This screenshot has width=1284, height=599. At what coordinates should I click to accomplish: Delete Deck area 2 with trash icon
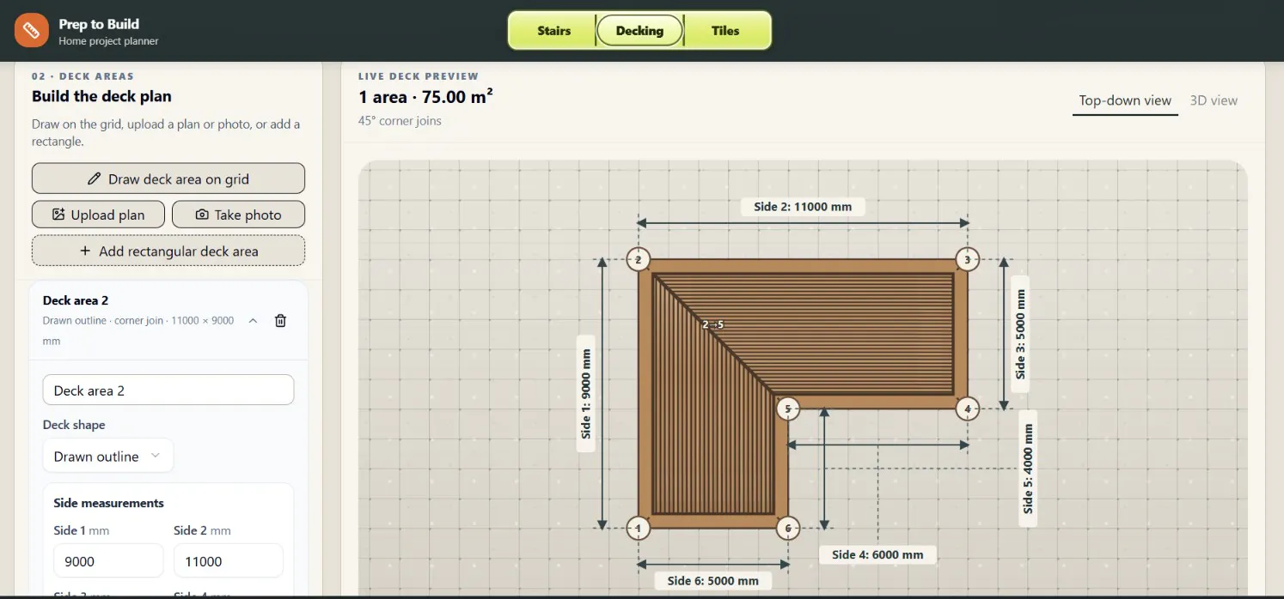(280, 321)
